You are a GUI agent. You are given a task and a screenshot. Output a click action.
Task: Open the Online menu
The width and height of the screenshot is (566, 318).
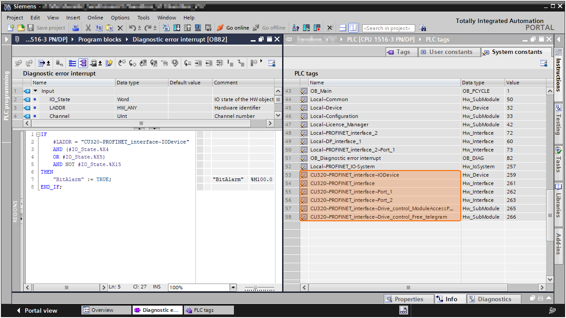[95, 18]
